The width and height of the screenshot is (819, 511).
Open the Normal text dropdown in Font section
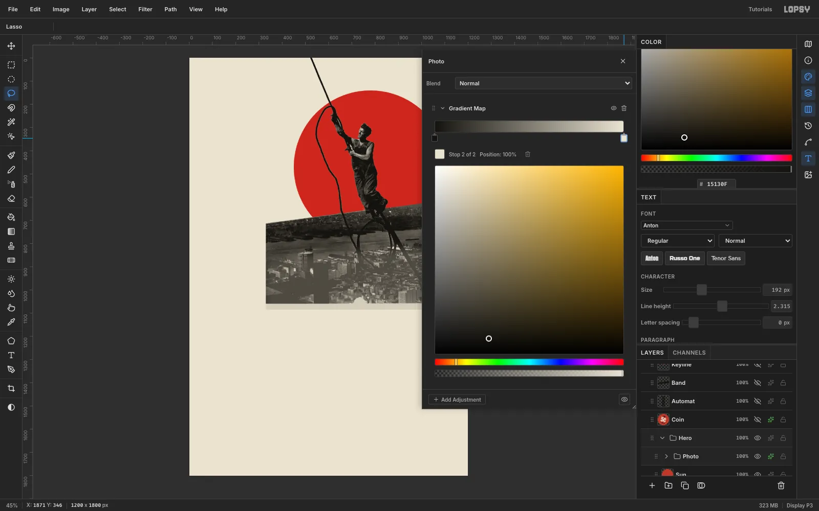756,241
